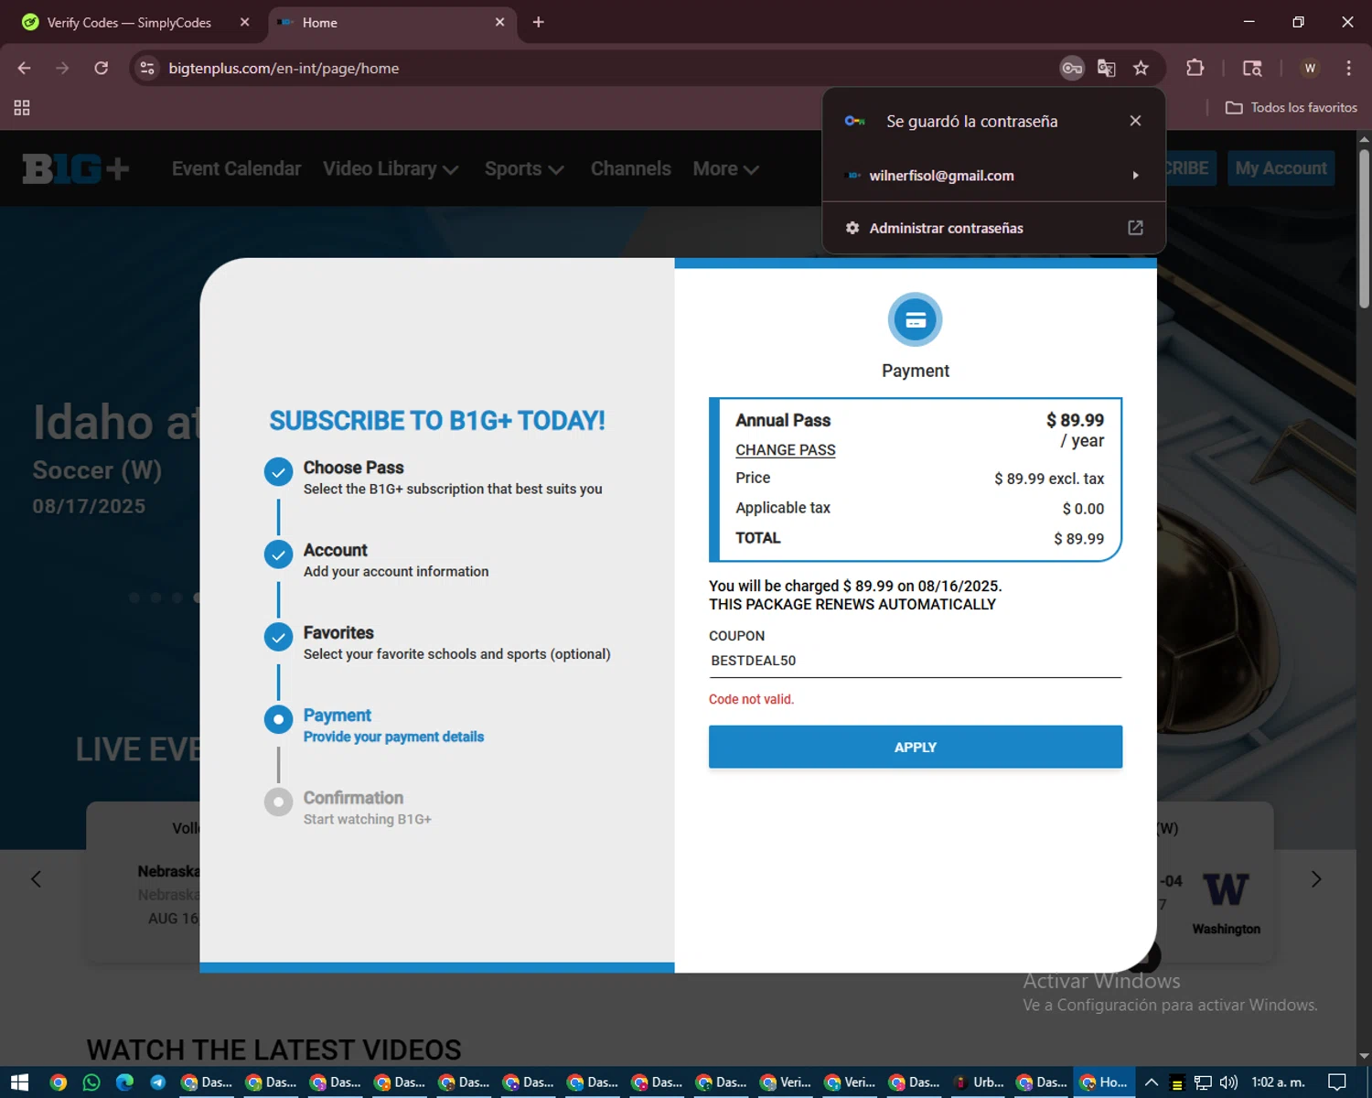Screen dimensions: 1372x1098
Task: Open WhatsApp from the taskbar
Action: click(91, 1082)
